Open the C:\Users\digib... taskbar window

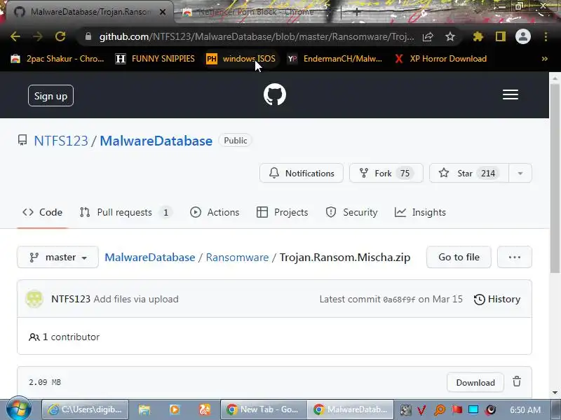coord(86,409)
